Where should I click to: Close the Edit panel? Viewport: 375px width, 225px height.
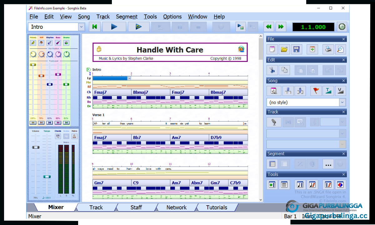tap(343, 60)
